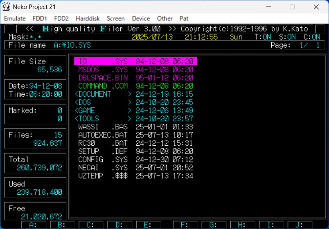Screen dimensions: 329x229
Task: Open the FDD2 drive menu
Action: click(61, 18)
